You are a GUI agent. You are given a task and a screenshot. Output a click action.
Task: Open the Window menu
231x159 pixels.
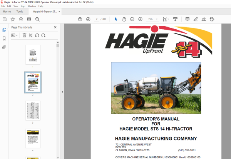(x=32, y=6)
